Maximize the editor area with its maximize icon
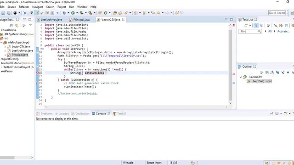The height and width of the screenshot is (165, 294). coord(232,19)
